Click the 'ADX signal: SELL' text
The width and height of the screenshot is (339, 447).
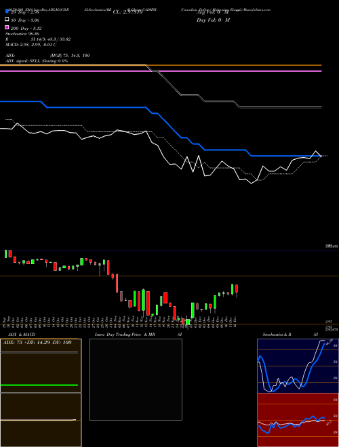pyautogui.click(x=23, y=61)
